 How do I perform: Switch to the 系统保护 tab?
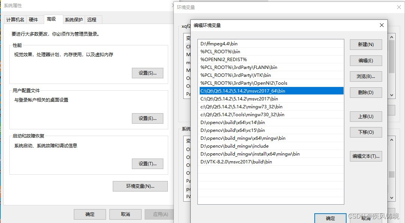73,19
